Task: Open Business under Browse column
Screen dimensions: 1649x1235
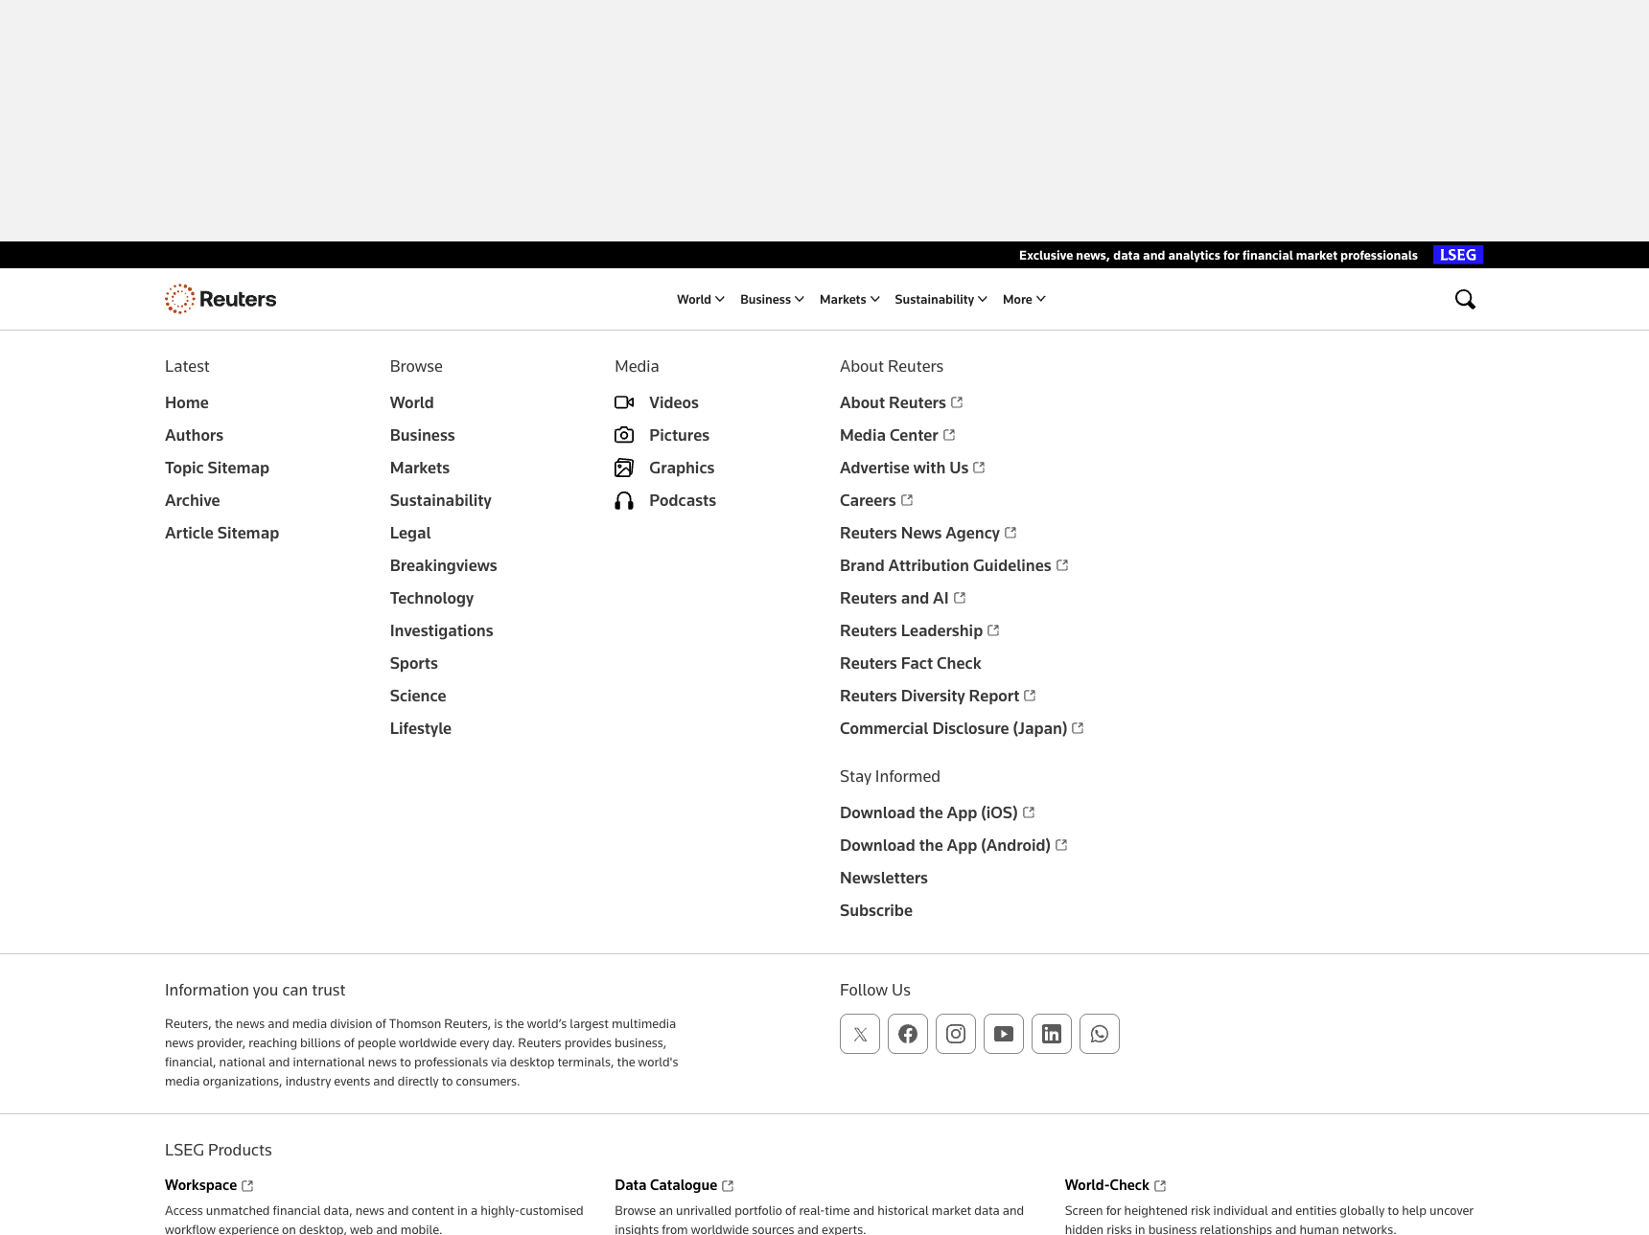Action: pos(423,435)
